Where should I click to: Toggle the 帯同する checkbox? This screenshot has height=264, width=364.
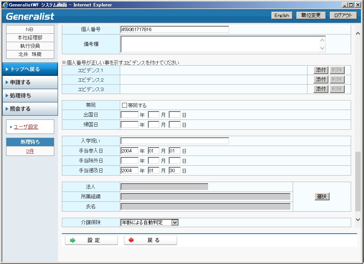coord(124,105)
